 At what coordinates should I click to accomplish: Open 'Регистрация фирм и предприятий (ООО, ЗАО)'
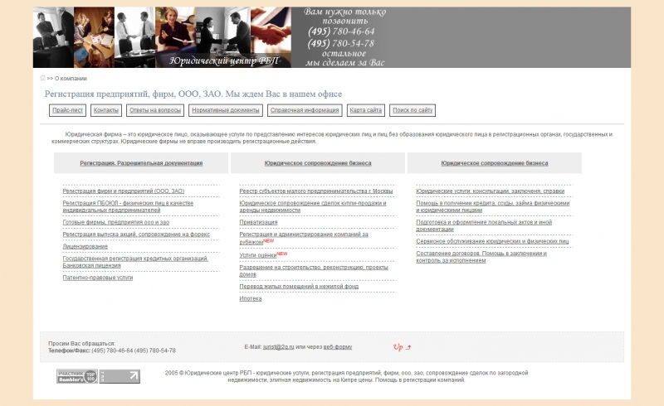point(123,191)
